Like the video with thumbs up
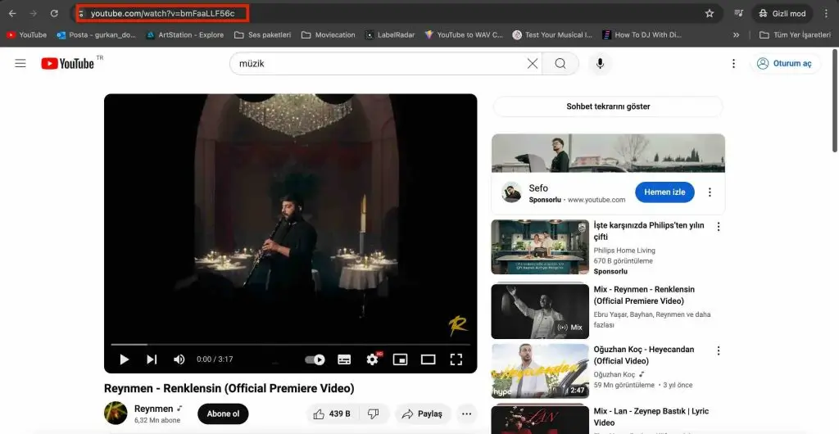 click(332, 414)
